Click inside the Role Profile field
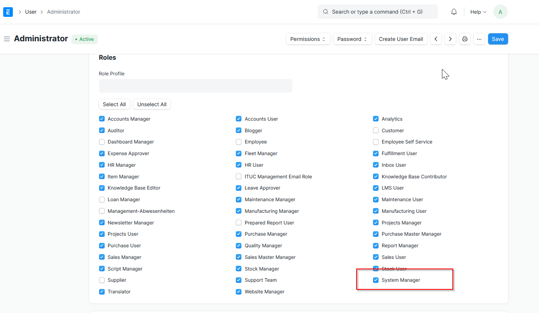 (195, 85)
